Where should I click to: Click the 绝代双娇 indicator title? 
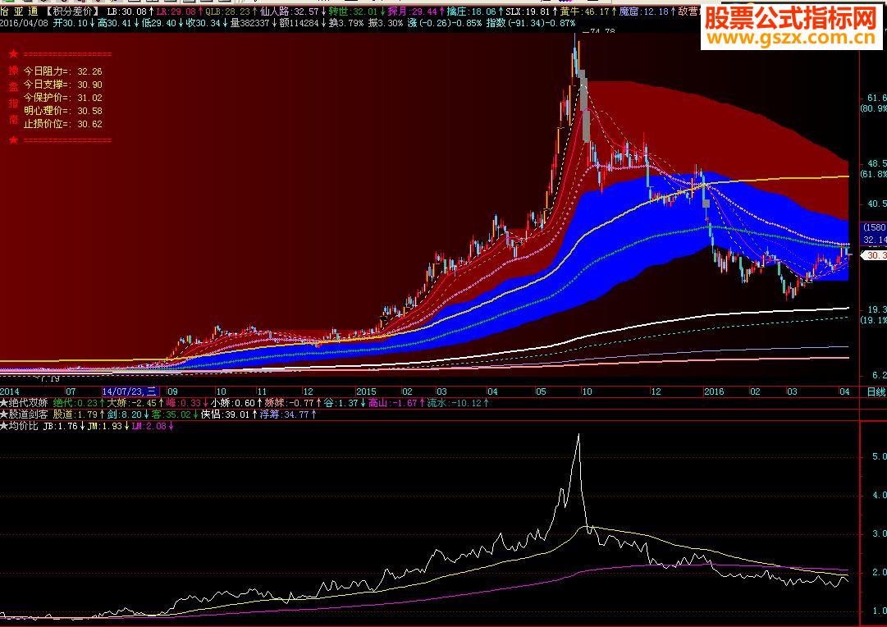(25, 403)
